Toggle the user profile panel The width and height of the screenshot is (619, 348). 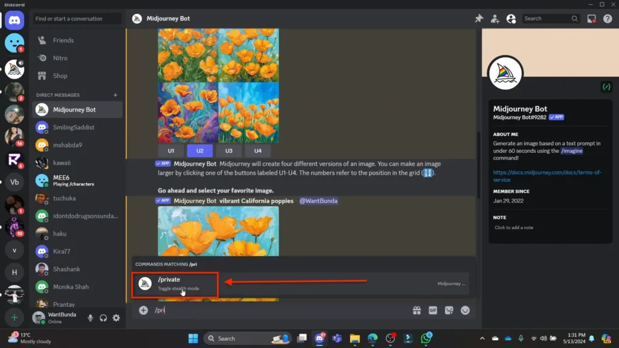tap(511, 19)
